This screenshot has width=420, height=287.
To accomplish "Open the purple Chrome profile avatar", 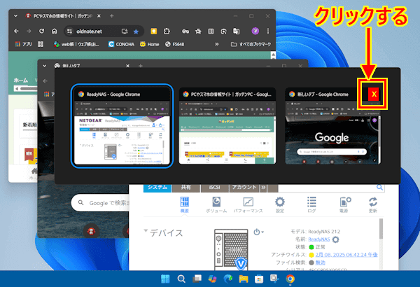I will tap(255, 31).
